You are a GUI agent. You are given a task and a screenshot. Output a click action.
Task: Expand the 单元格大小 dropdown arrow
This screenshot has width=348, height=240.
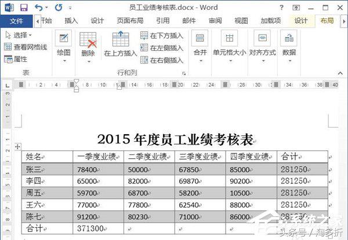point(230,61)
